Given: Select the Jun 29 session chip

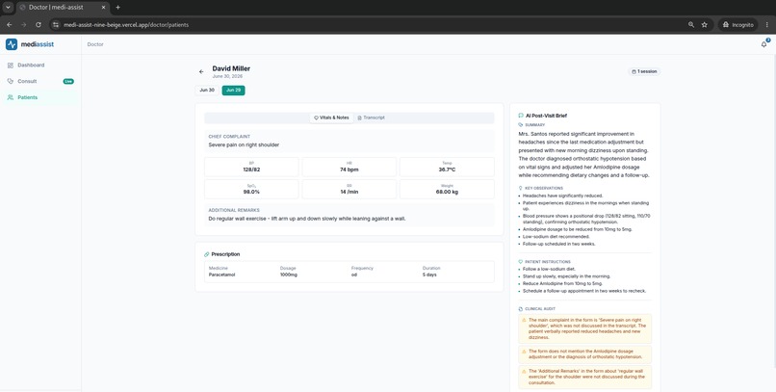Looking at the screenshot, I should pos(234,91).
